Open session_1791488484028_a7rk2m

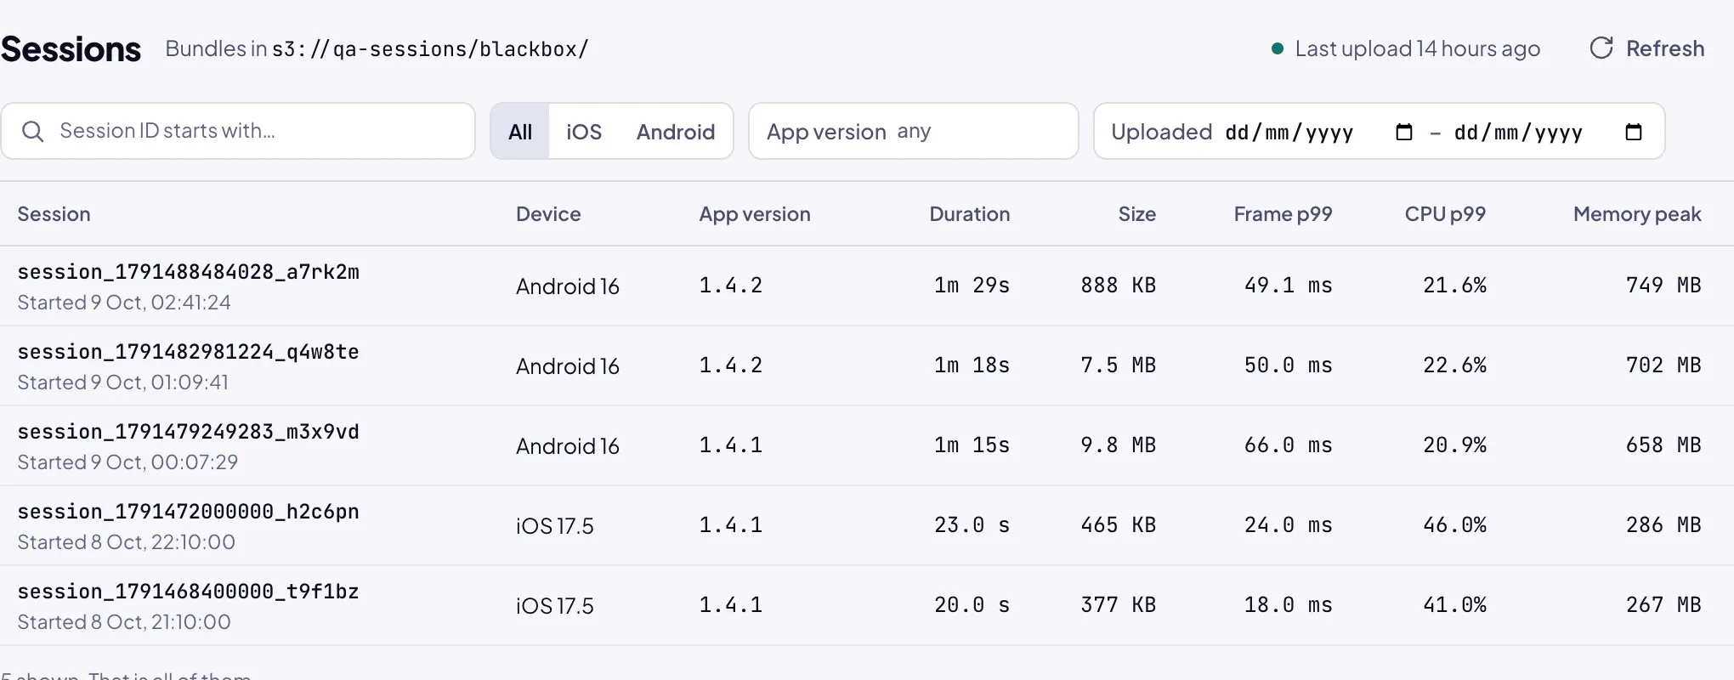coord(188,272)
